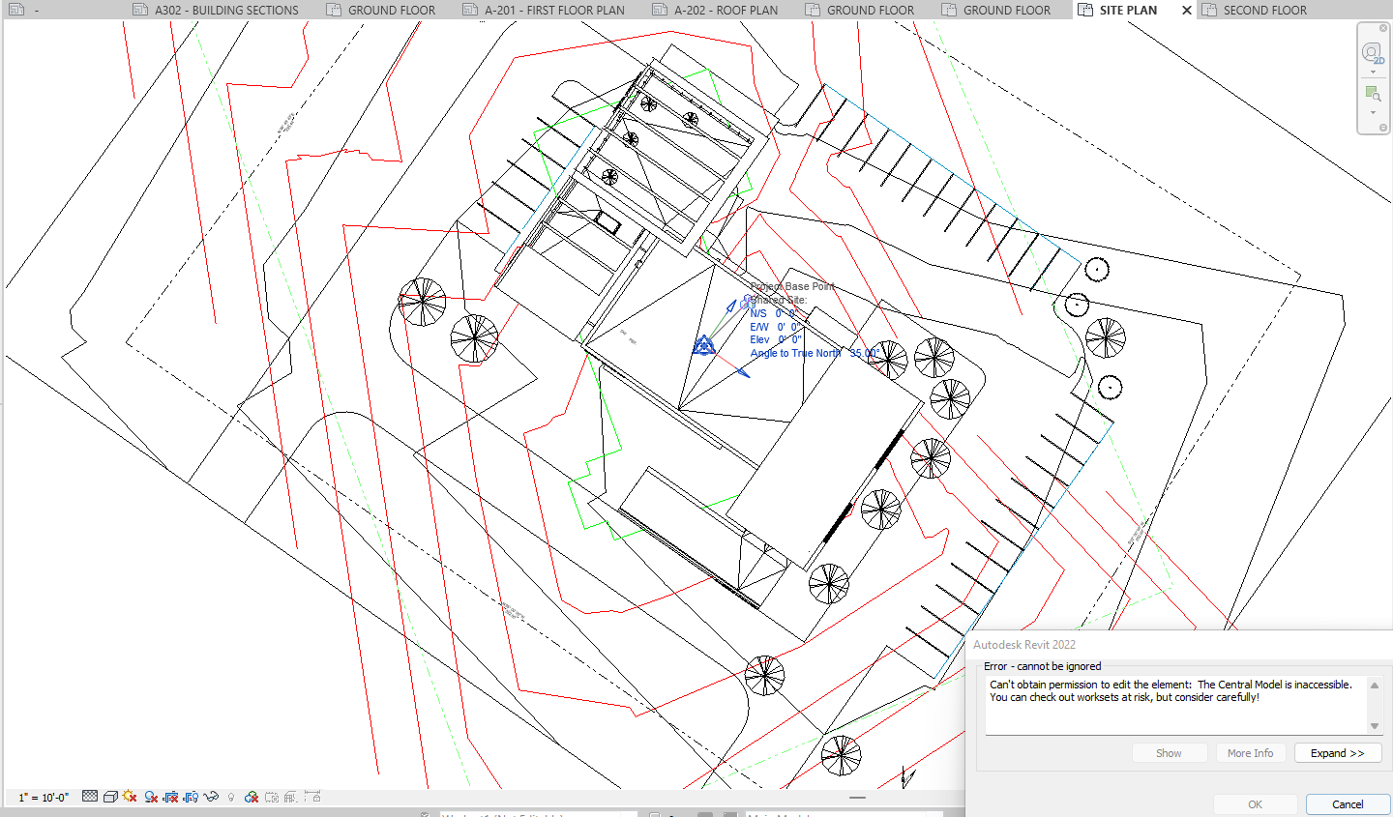Switch to A-202 - ROOF PLAN tab
Screen dimensions: 1393x817
tap(716, 10)
